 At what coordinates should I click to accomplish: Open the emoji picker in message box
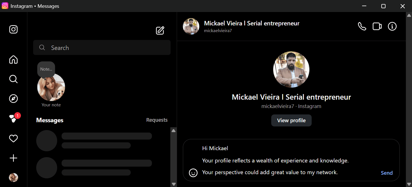193,173
